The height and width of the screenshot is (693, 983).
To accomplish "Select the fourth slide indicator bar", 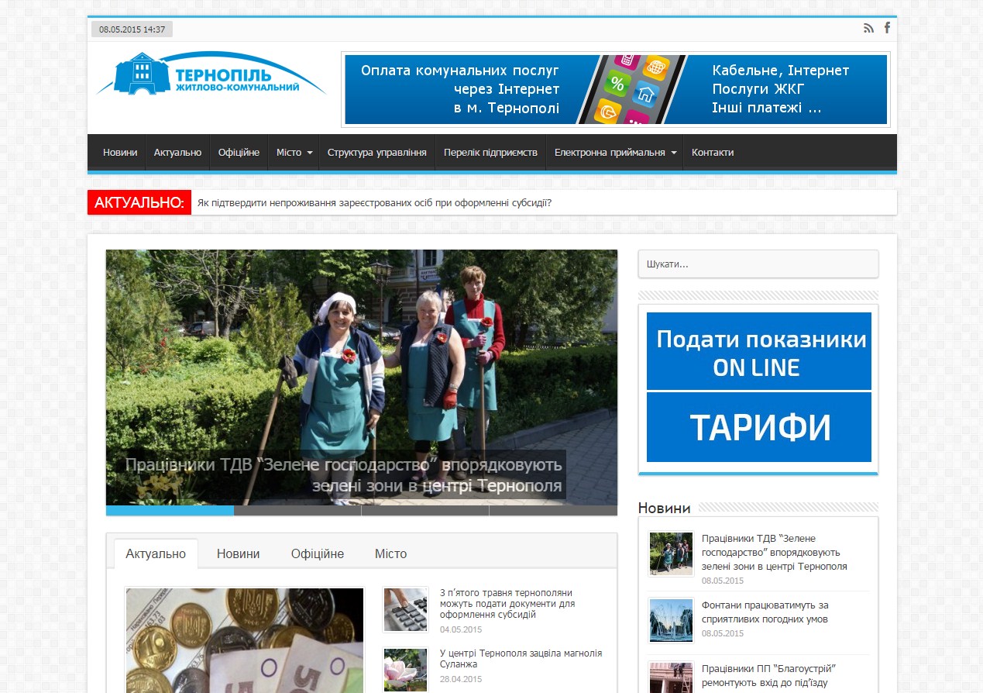I will (x=553, y=510).
